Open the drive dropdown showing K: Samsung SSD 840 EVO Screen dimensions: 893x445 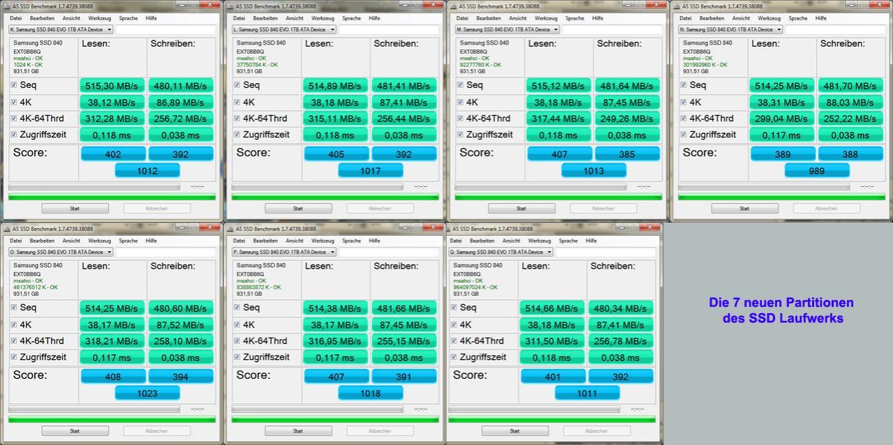coord(61,30)
